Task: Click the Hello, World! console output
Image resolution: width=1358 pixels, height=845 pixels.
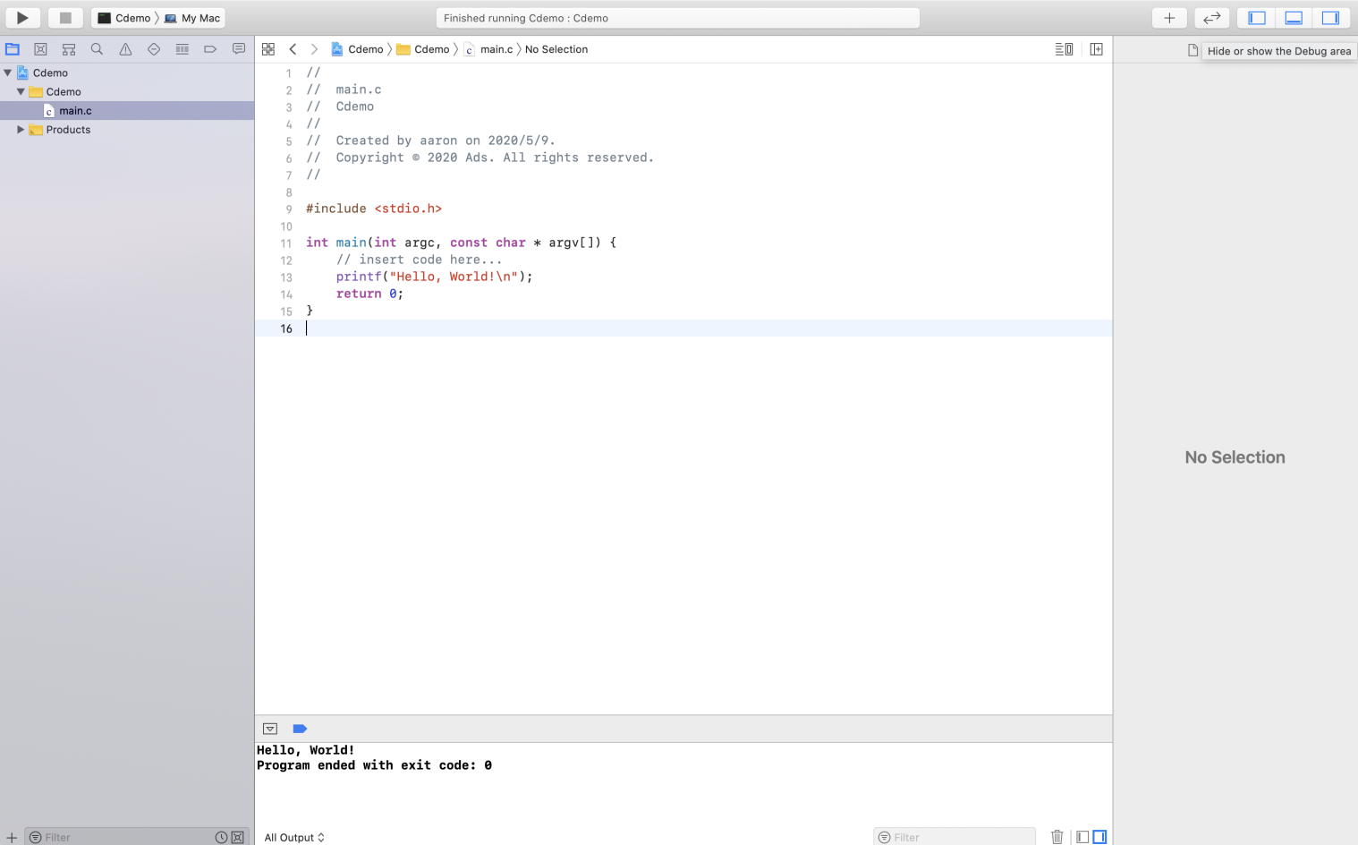Action: click(306, 750)
